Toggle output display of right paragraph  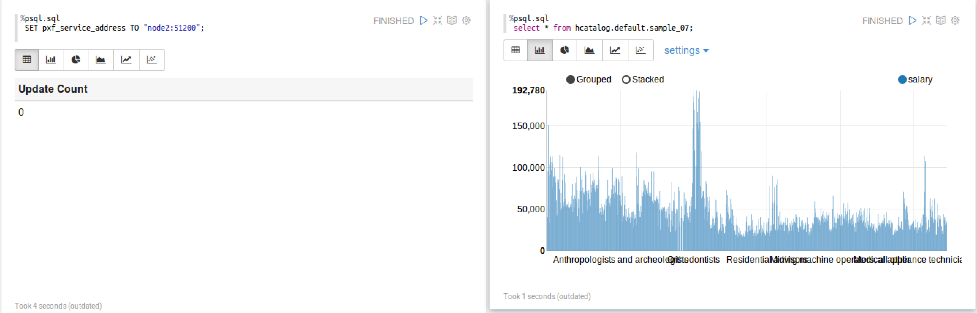(x=940, y=20)
